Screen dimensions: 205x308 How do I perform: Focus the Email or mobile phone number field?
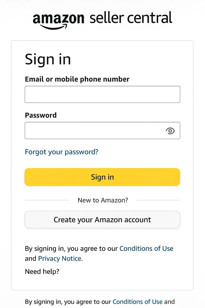[x=102, y=94]
